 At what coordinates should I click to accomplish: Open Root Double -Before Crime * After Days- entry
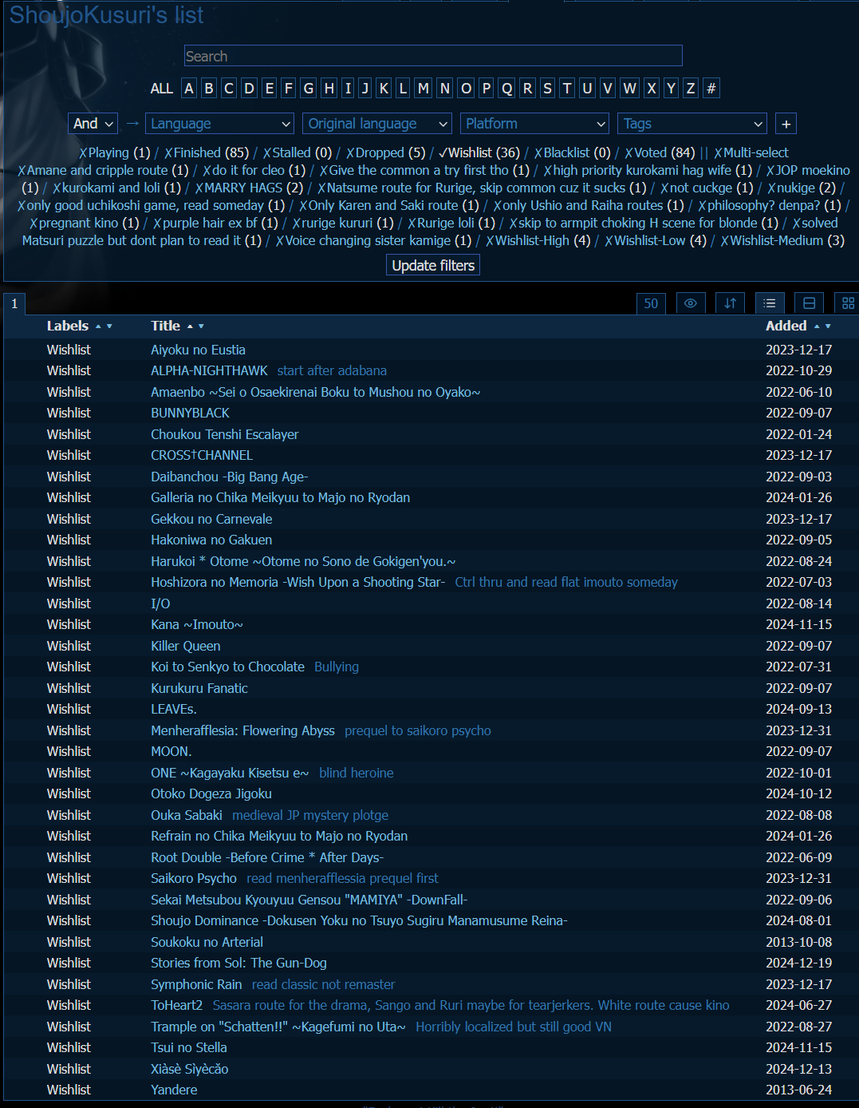267,857
